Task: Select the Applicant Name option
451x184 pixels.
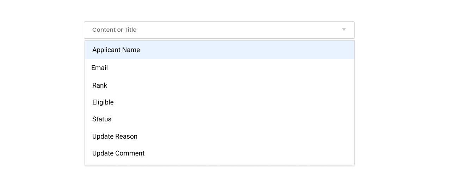Action: pyautogui.click(x=116, y=50)
